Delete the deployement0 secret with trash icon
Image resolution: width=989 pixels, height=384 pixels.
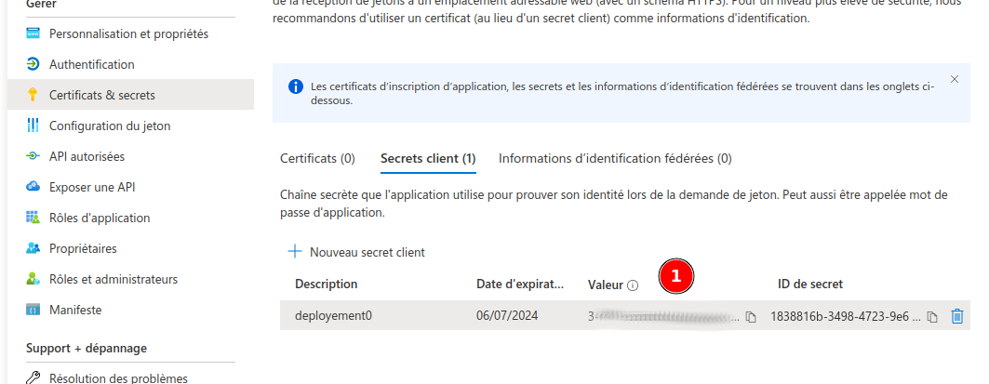[x=956, y=316]
